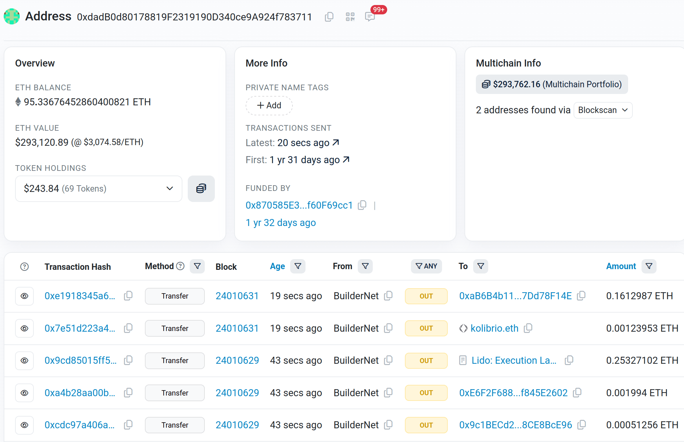Image resolution: width=684 pixels, height=442 pixels.
Task: Copy the BuilderNet address in the first row
Action: pyautogui.click(x=389, y=296)
